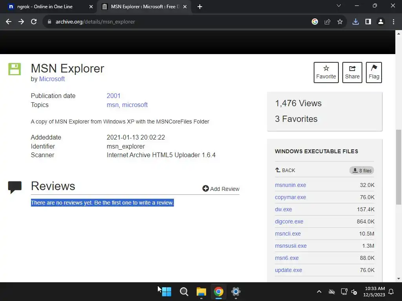
Task: Open File Explorer from the taskbar
Action: [x=201, y=292]
